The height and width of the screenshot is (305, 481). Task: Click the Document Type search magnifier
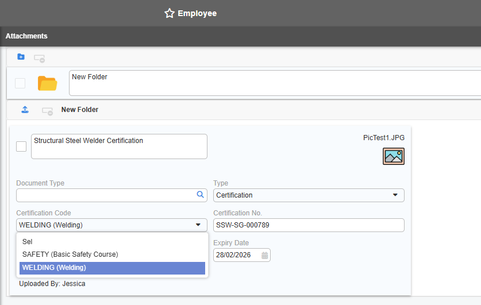[201, 195]
